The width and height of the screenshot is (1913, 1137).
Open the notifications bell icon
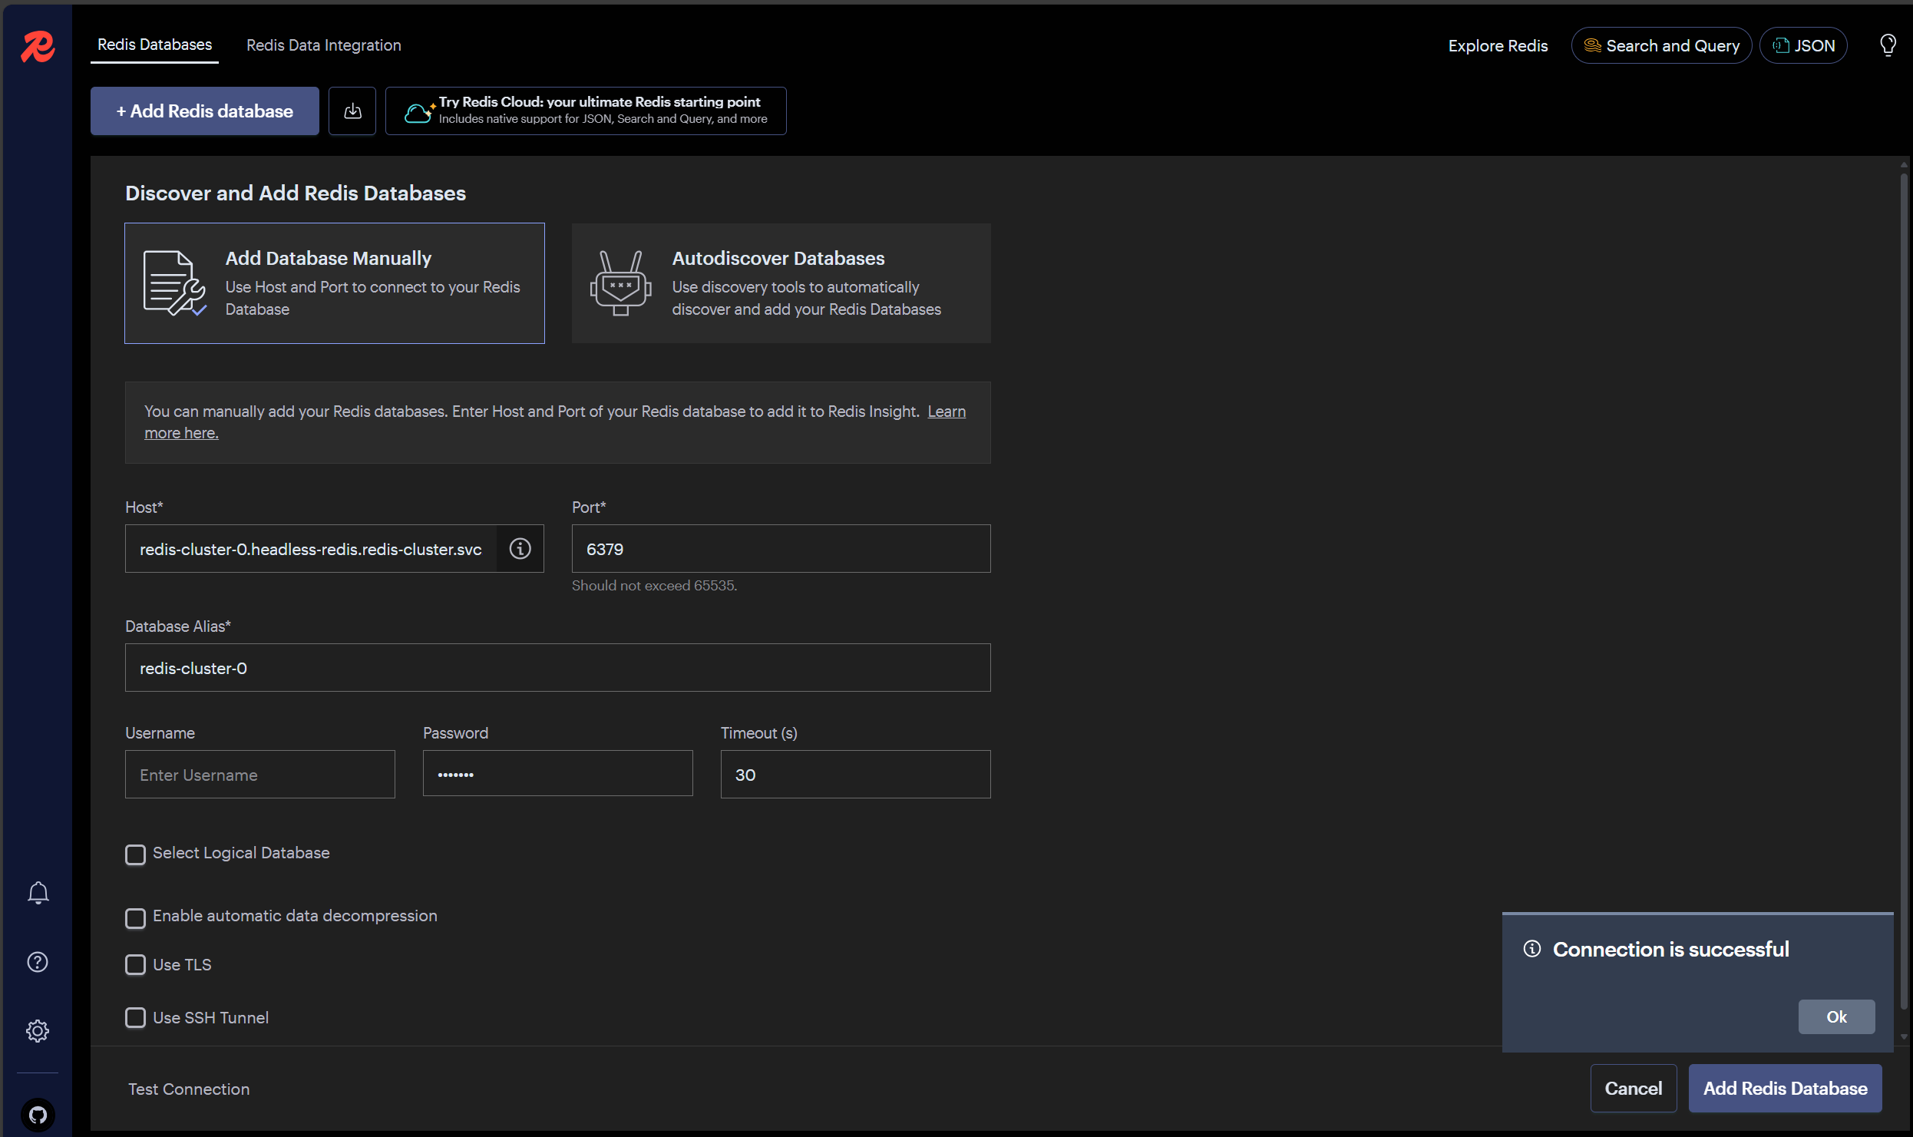tap(38, 893)
